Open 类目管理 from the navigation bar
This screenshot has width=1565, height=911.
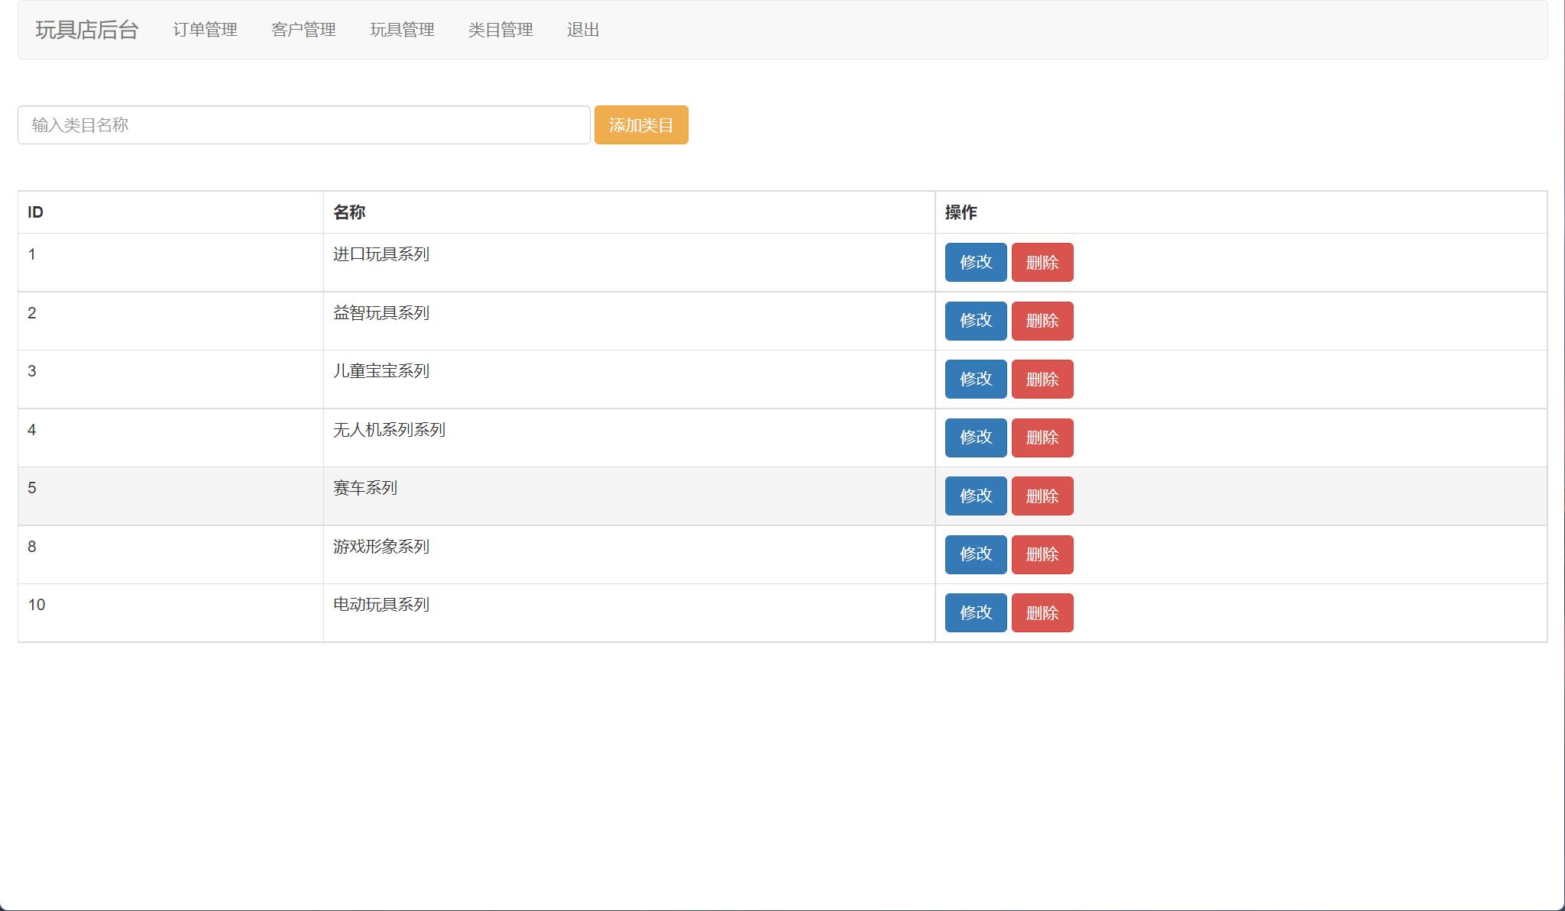coord(501,31)
